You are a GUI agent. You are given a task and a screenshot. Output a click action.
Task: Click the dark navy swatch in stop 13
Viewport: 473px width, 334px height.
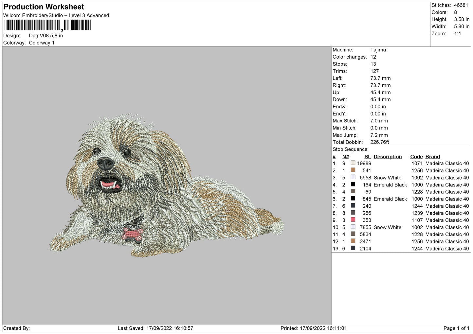353,248
